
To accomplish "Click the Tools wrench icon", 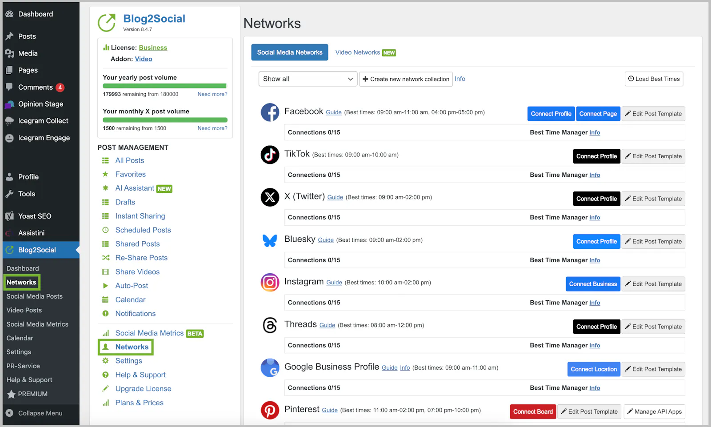I will (9, 194).
